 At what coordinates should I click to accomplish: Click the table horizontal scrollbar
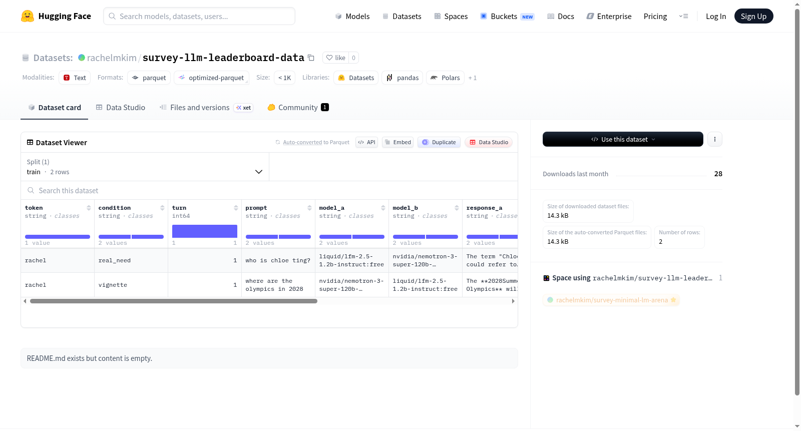174,301
